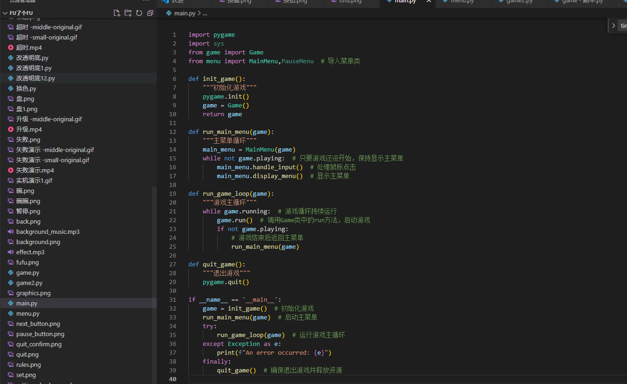Viewport: 627px width, 384px height.
Task: Open the set.png image
Action: point(78,375)
